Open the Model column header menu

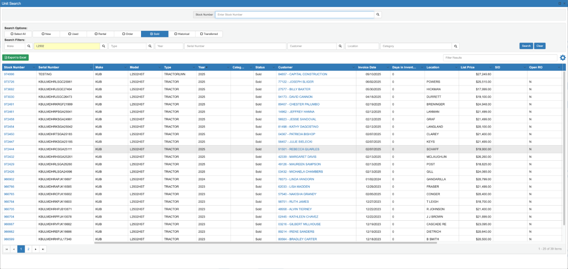pos(159,68)
